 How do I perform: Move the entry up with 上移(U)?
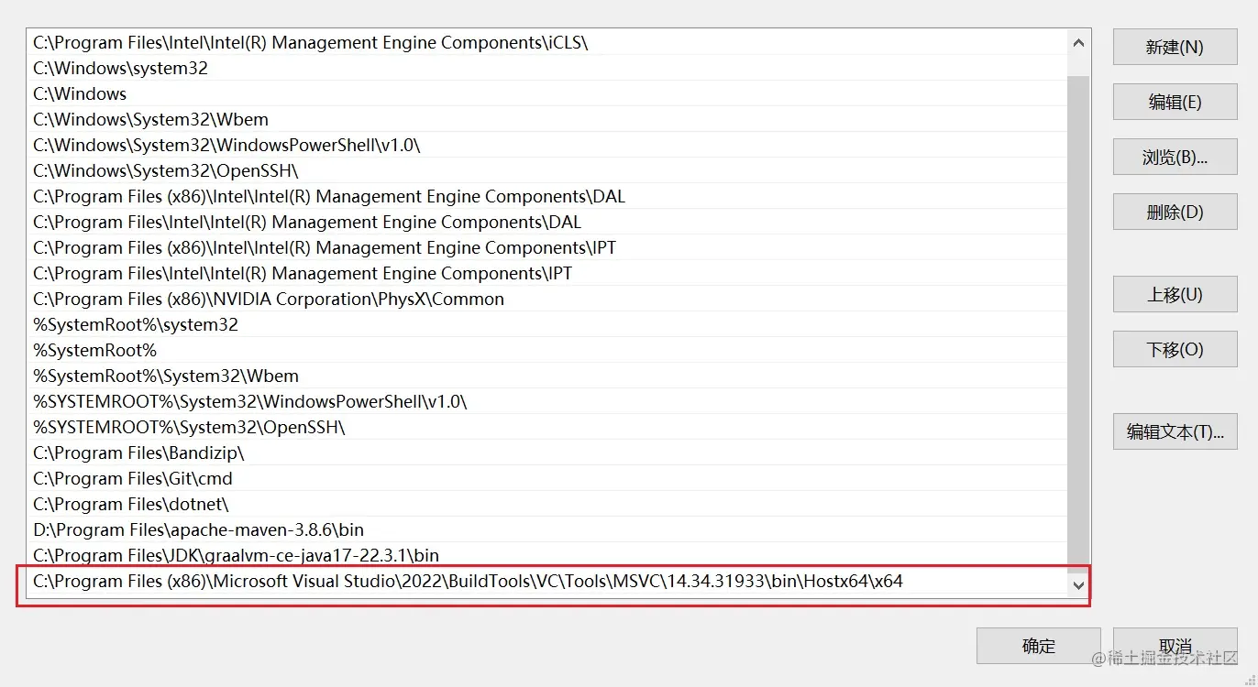tap(1175, 294)
